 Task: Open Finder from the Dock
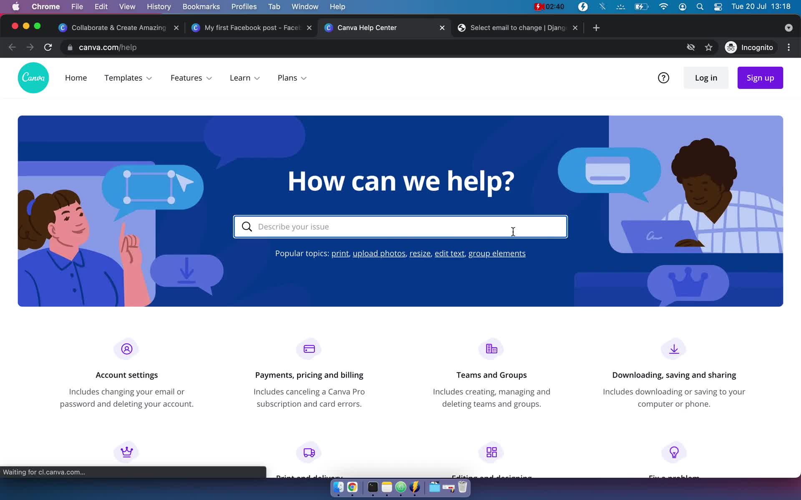click(338, 487)
